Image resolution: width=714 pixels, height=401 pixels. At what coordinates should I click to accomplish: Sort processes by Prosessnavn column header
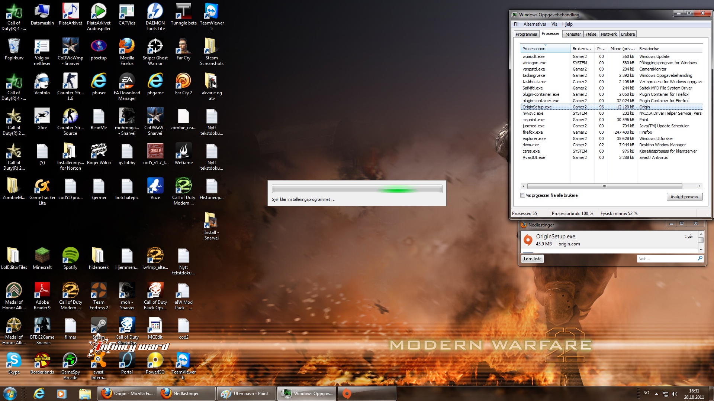(545, 49)
